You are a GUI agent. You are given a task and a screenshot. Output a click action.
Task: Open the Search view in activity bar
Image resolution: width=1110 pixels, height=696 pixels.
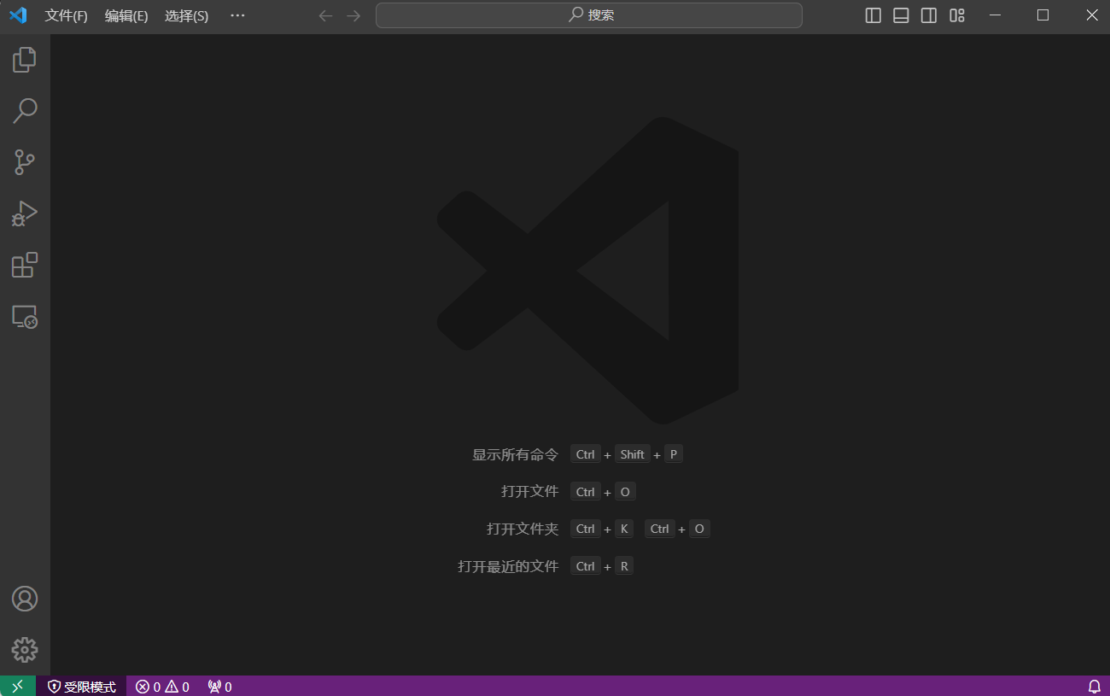point(25,110)
